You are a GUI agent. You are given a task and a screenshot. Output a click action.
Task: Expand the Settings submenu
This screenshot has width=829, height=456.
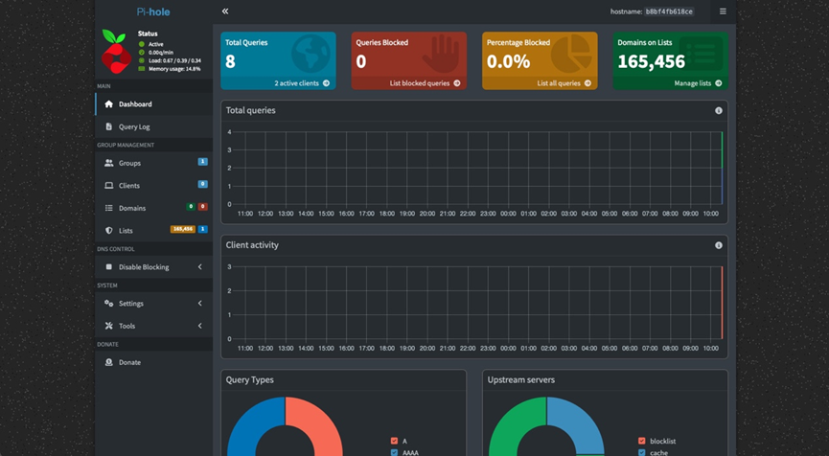(x=199, y=304)
